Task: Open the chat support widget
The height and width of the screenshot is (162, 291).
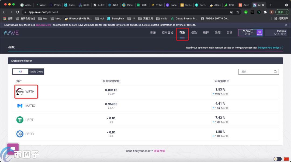Action: pos(13,149)
